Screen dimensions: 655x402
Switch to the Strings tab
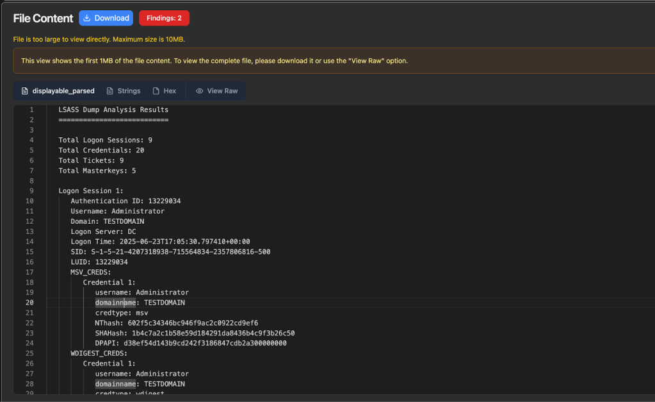coord(129,91)
